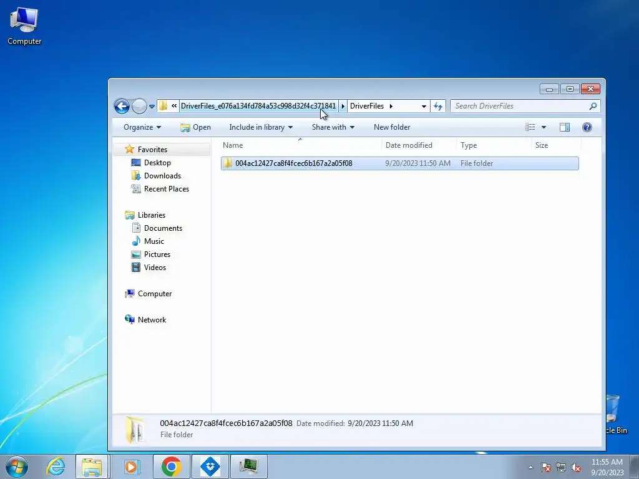Minimize the DriverFiles window
This screenshot has width=639, height=479.
pos(549,89)
